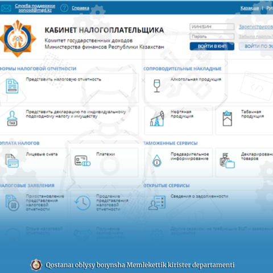Screen dimensions: 273x273
Task: Open the Справка help link
Action: (80, 8)
